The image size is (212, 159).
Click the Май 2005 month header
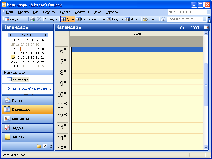tap(27, 35)
